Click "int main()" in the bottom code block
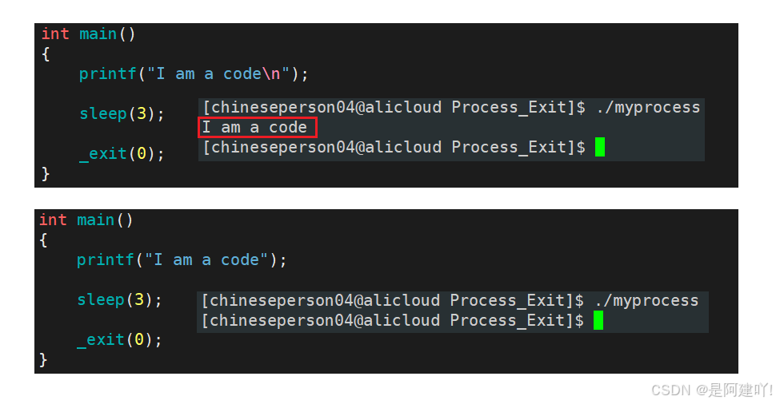The image size is (776, 404). pyautogui.click(x=86, y=220)
